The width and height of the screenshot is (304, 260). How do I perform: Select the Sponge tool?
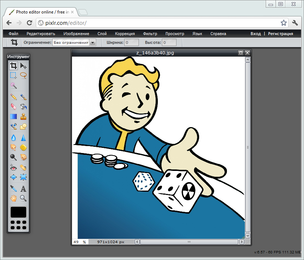pyautogui.click(x=23, y=148)
